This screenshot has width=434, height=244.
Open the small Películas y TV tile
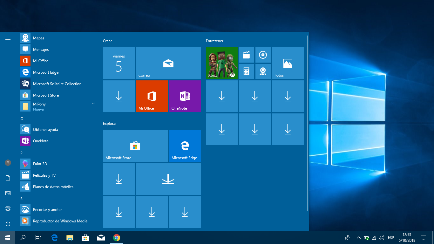tap(247, 55)
